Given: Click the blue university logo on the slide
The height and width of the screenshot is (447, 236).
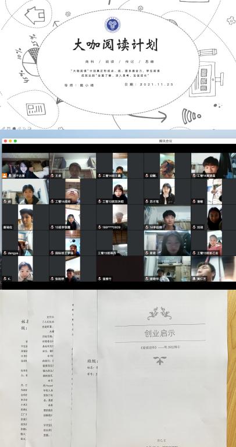Looking at the screenshot, I should click(x=112, y=25).
